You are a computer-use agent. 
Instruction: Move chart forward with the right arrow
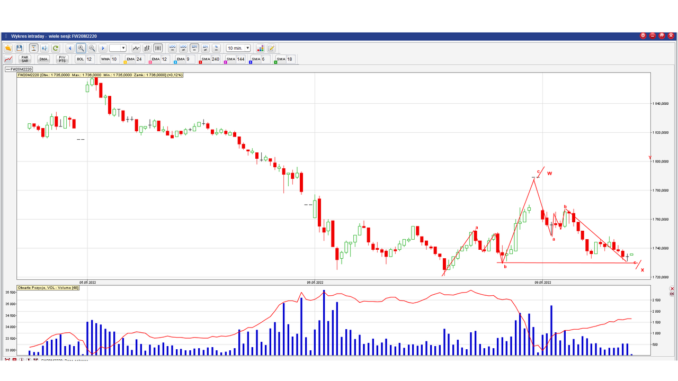click(x=103, y=48)
